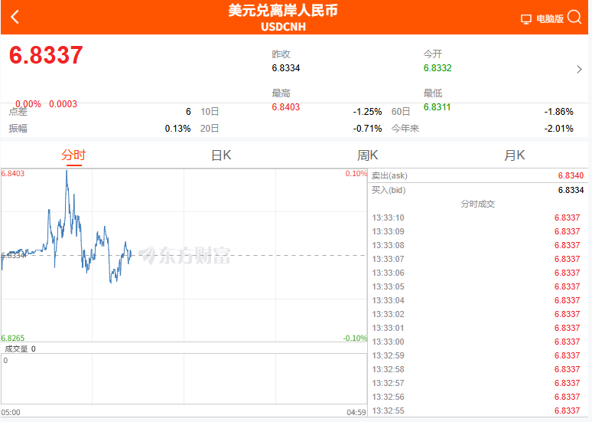Select the 分时 tab

(73, 155)
